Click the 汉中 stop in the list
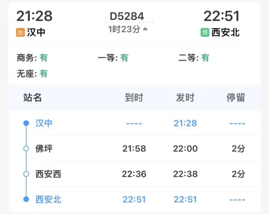The height and width of the screenshot is (214, 269). (x=44, y=123)
